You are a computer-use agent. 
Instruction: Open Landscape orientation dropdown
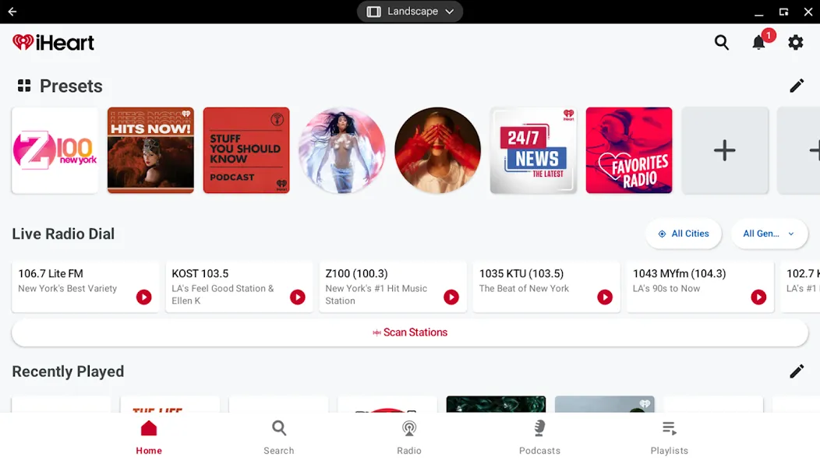(x=410, y=12)
